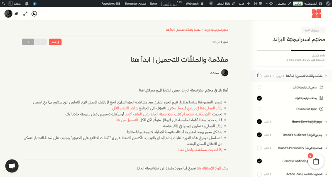
Task: Click the admin bar search magnifier
Action: click(4, 4)
